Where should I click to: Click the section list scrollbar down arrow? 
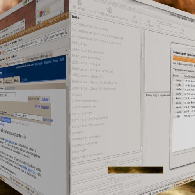pyautogui.click(x=142, y=148)
